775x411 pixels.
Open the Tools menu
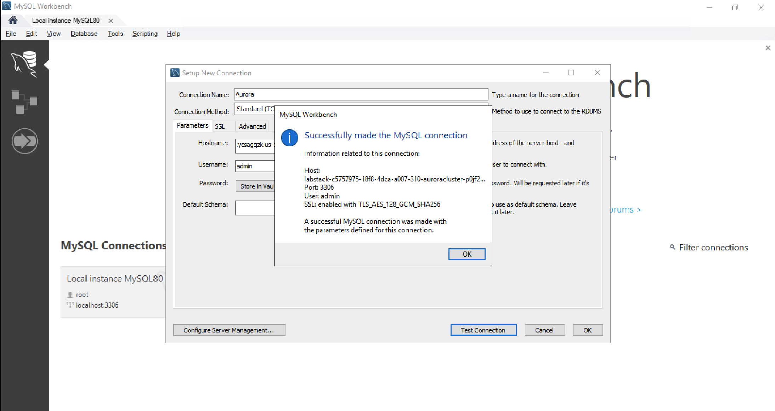[115, 34]
